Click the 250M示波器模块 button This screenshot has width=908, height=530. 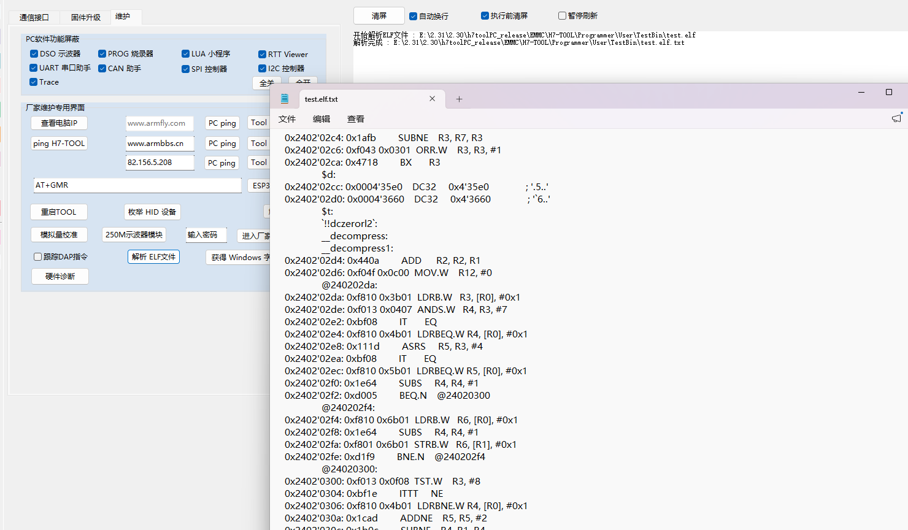[134, 235]
